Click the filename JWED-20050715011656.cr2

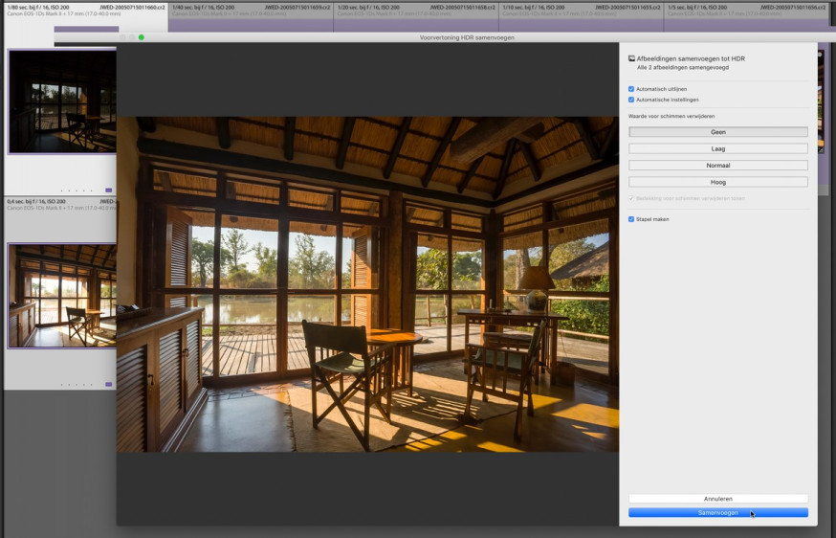pyautogui.click(x=793, y=8)
